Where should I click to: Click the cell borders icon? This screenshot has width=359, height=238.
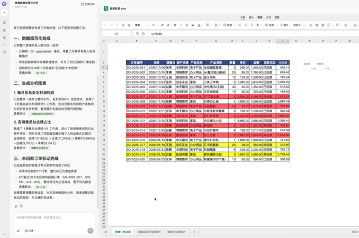tap(208, 25)
